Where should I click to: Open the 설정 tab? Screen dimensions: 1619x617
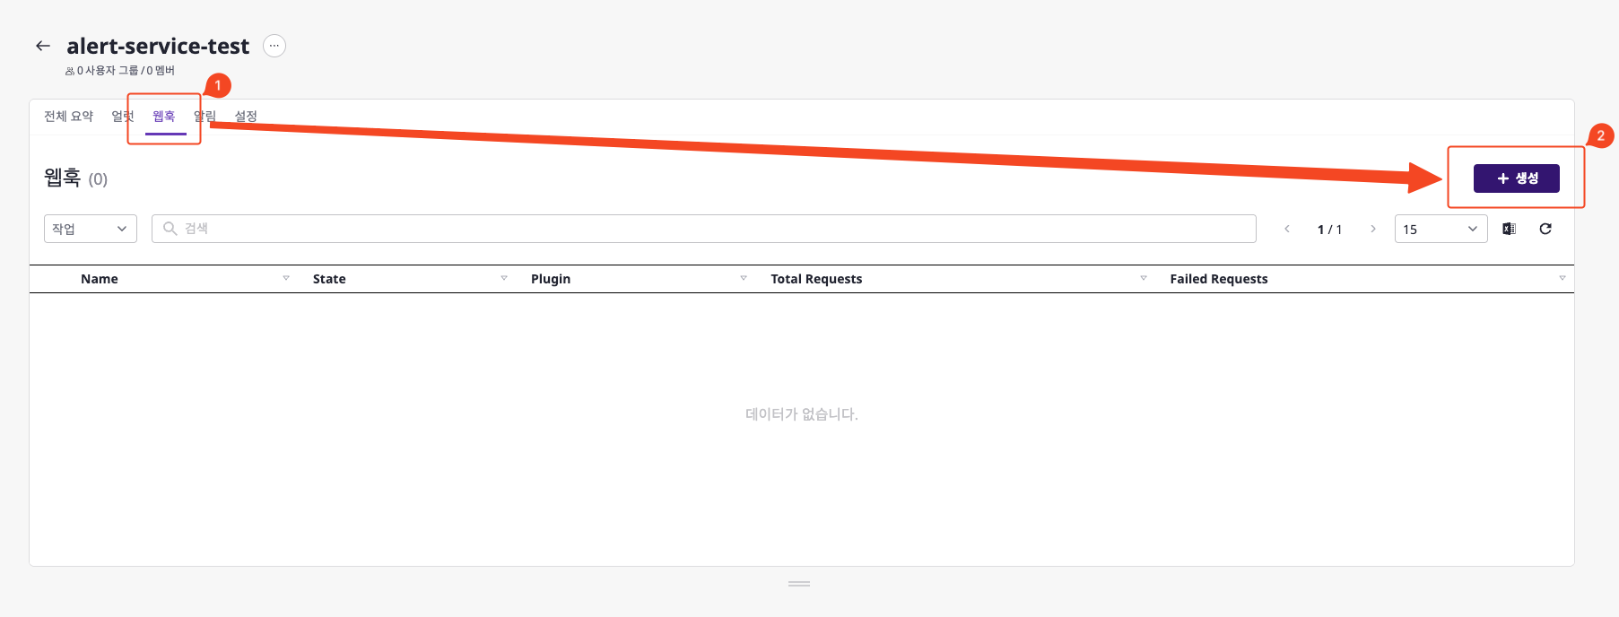coord(246,117)
